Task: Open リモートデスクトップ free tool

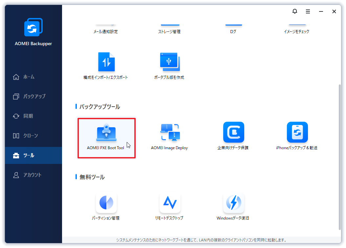Action: (169, 207)
